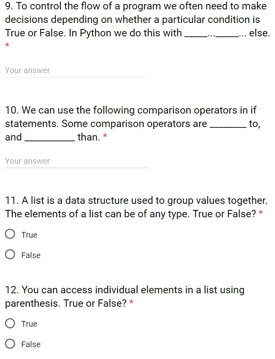Click the answer field for question 9

tap(77, 71)
